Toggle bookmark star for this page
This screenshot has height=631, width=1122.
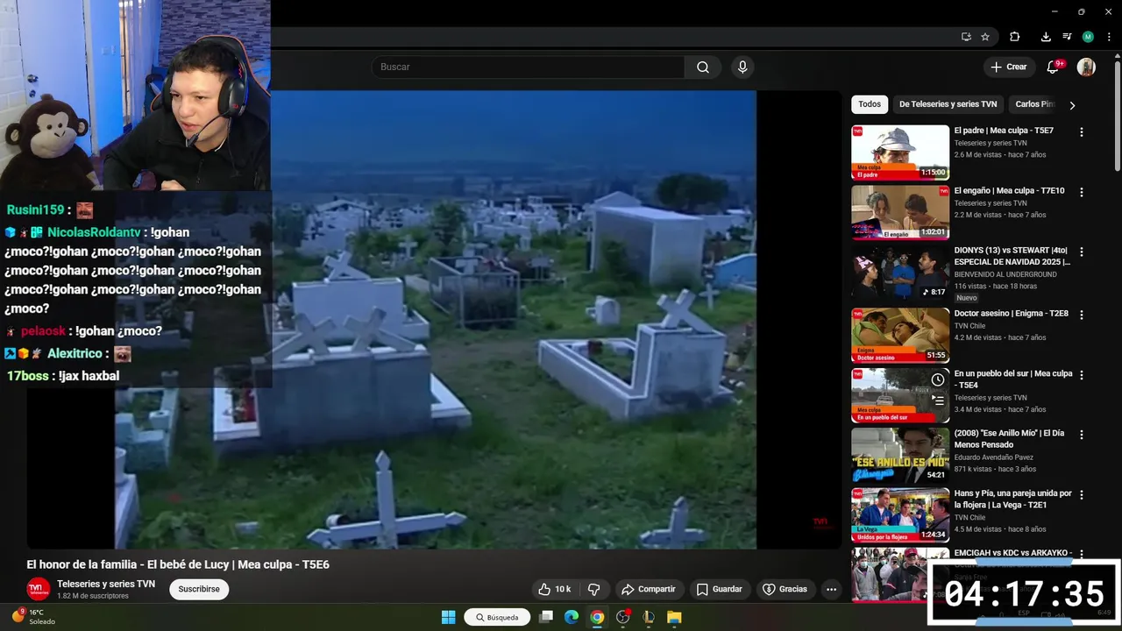pyautogui.click(x=985, y=37)
